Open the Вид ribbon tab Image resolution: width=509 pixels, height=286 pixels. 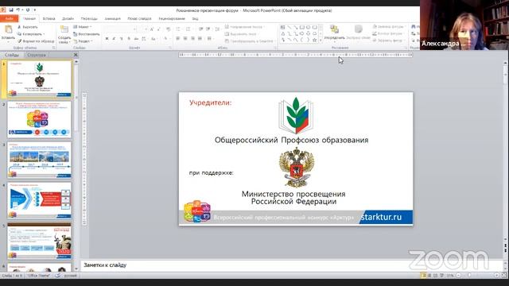pos(195,18)
